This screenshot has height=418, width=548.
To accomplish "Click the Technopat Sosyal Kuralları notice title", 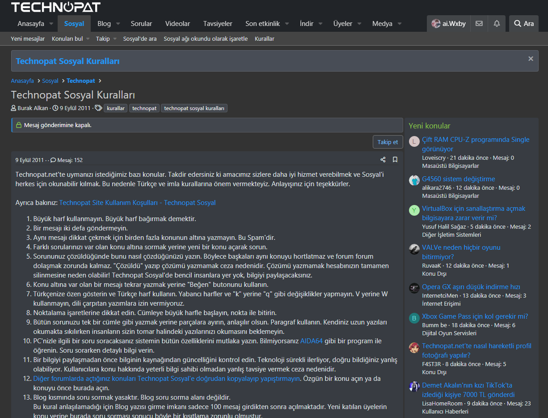I will point(67,61).
